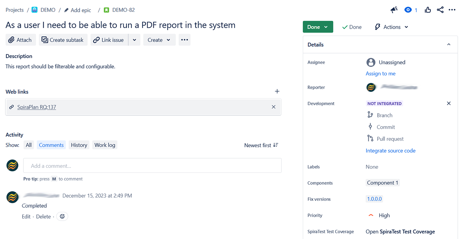
Task: Click the share icon
Action: tap(440, 10)
